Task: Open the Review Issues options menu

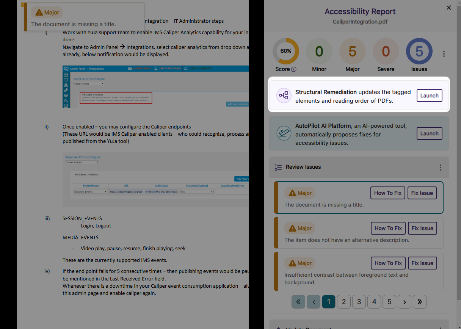Action: tap(440, 167)
